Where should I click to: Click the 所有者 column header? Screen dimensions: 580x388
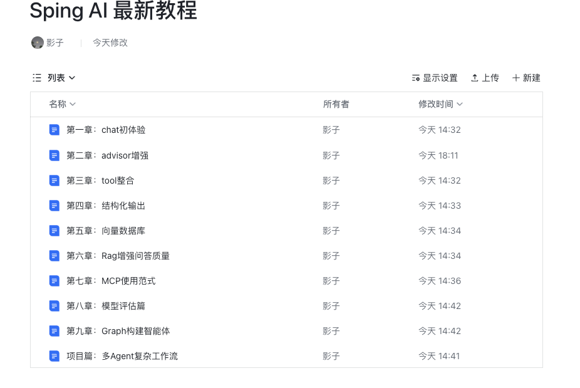click(x=336, y=105)
